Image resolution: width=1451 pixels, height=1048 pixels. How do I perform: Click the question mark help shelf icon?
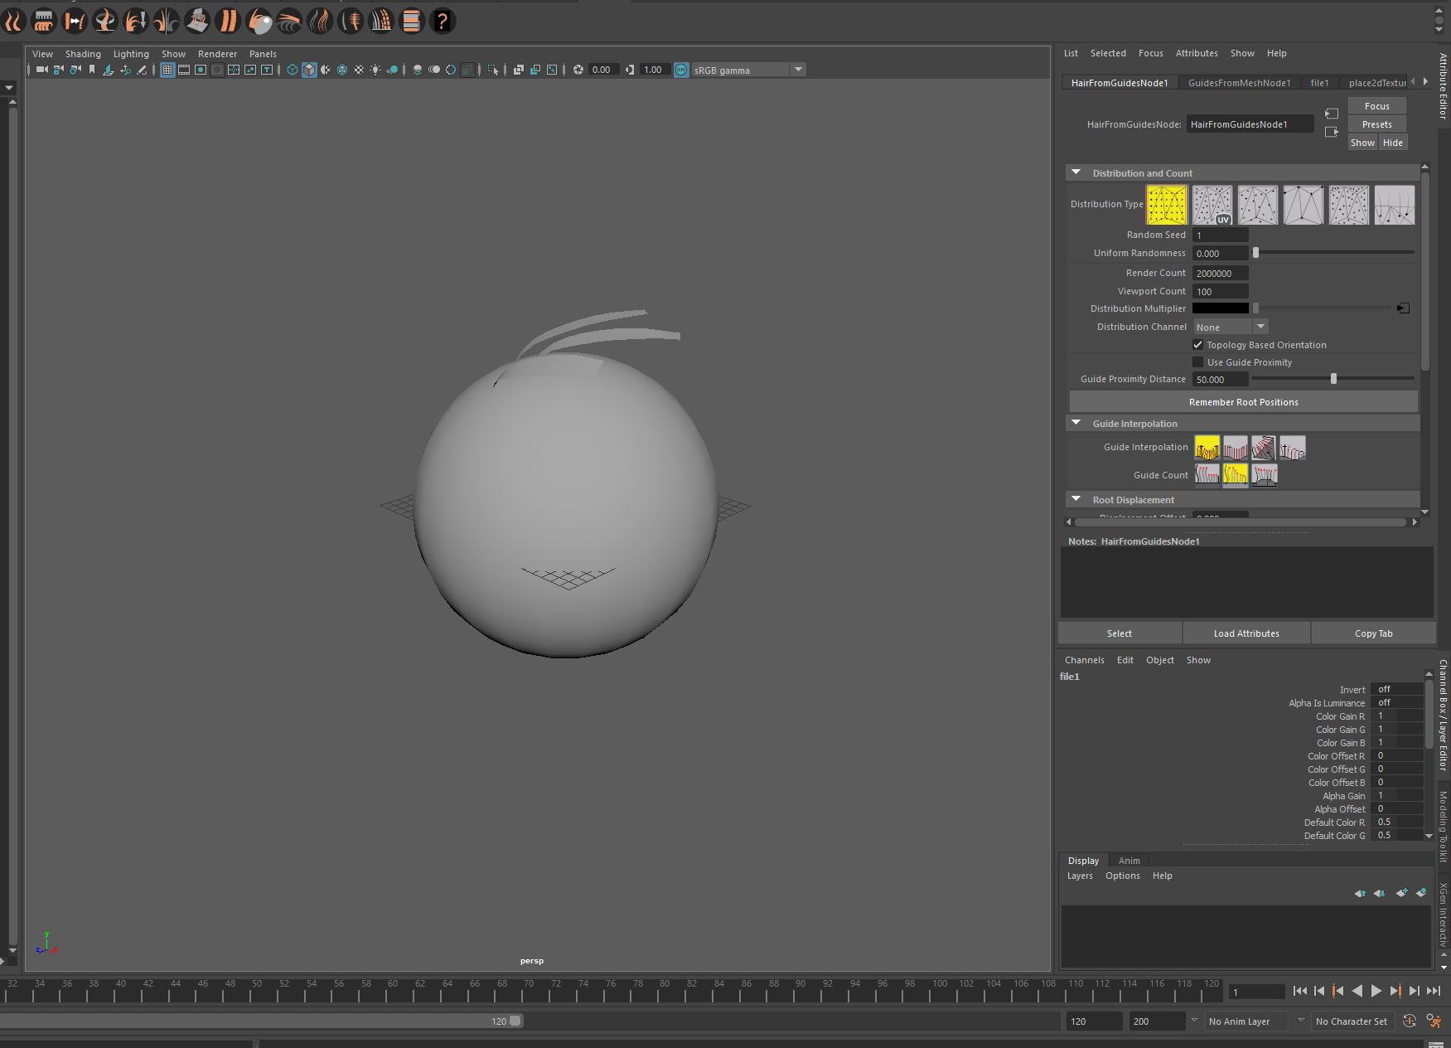coord(443,21)
